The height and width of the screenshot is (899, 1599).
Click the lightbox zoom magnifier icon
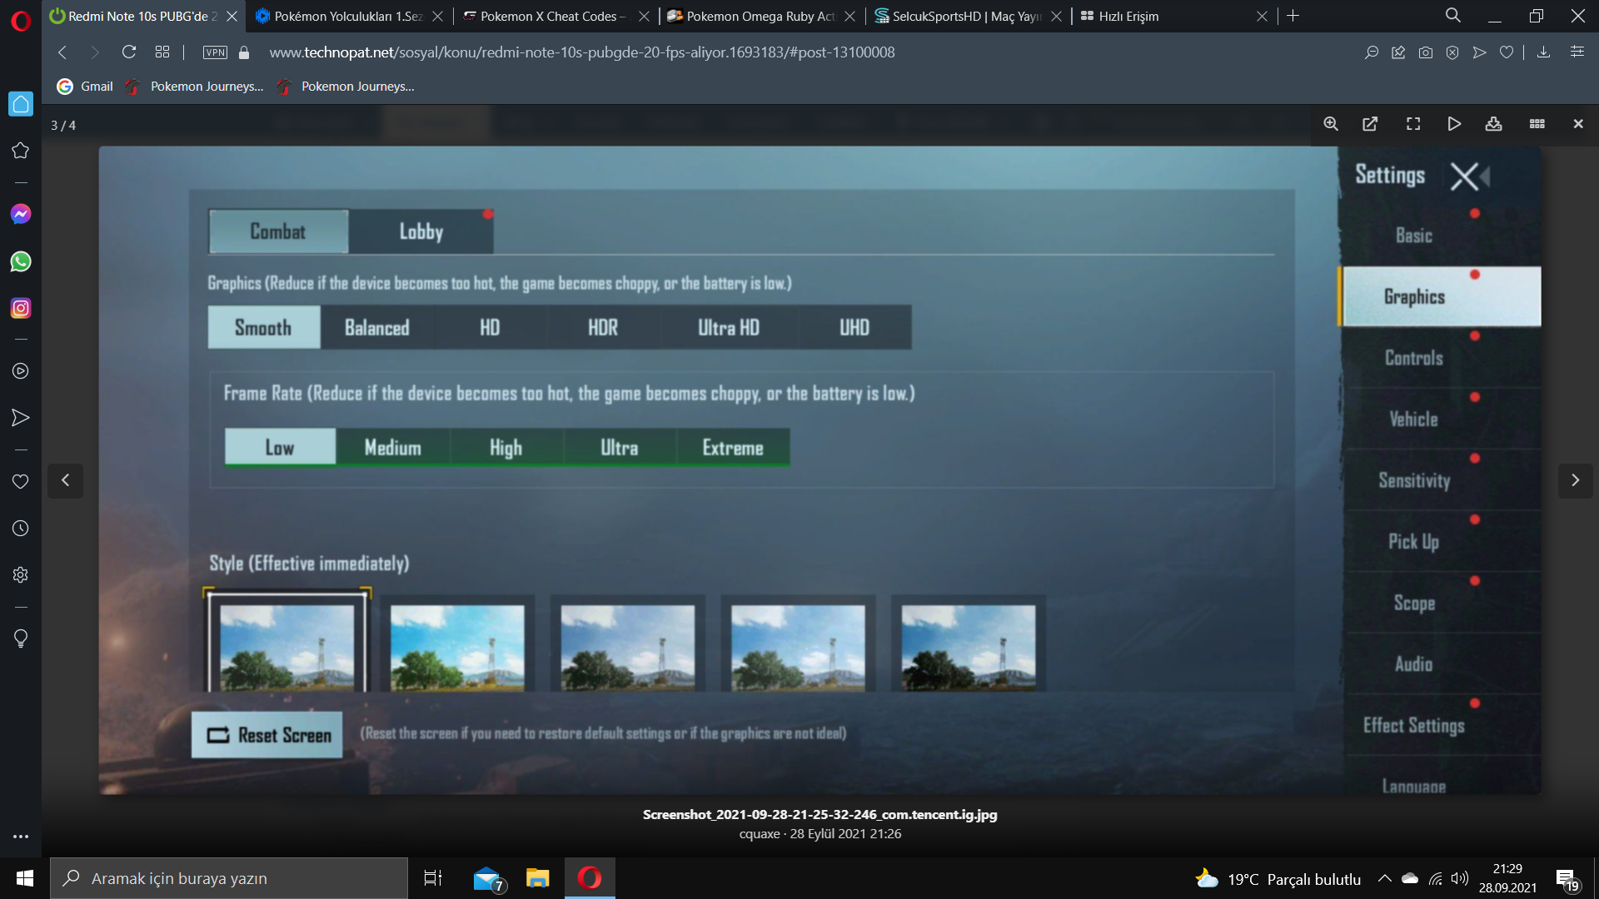point(1331,124)
